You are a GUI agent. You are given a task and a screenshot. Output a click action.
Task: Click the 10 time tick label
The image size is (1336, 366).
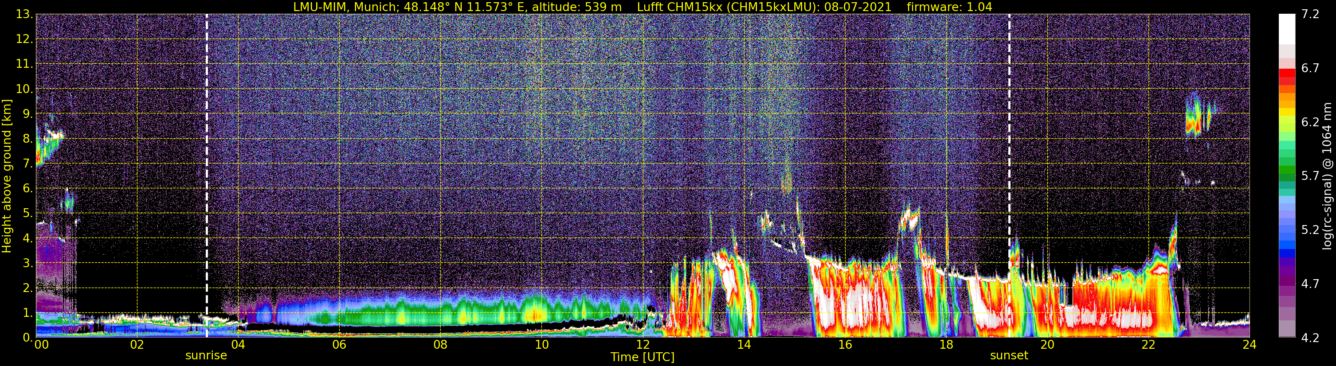541,345
